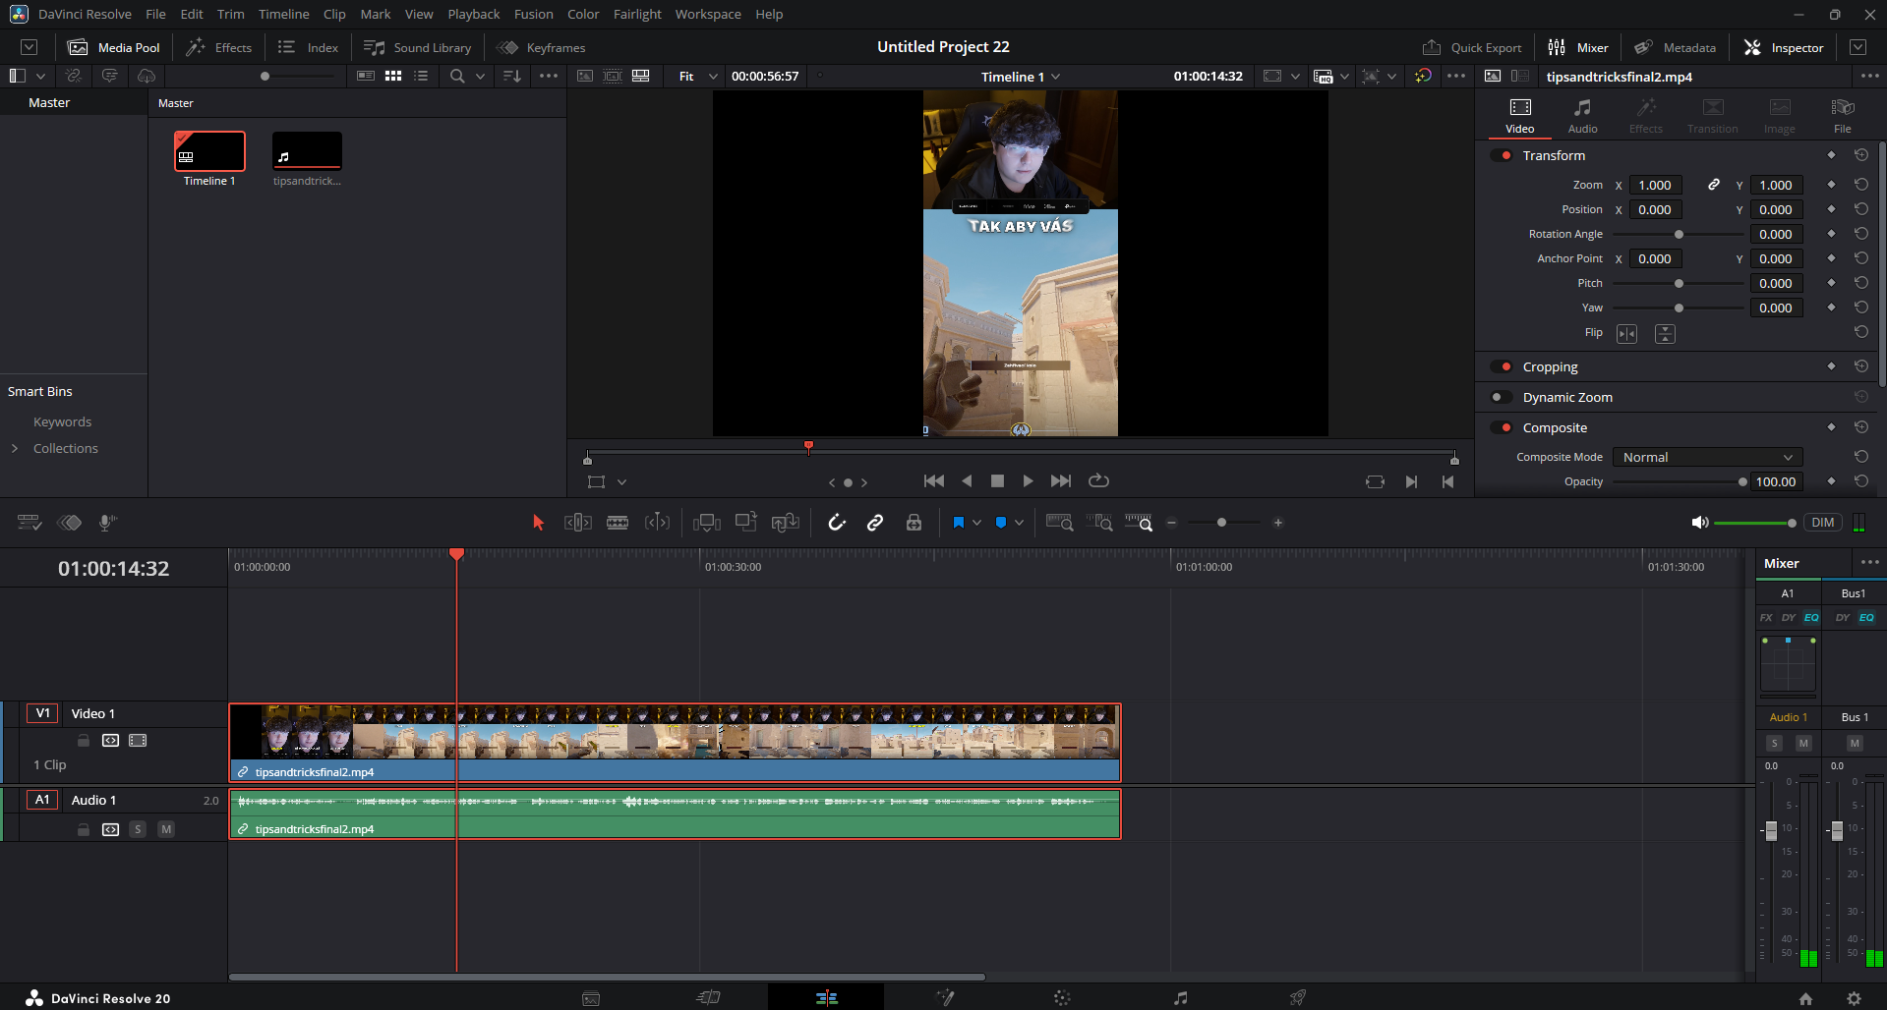Click the Overwrite Clip toolbar icon
The image size is (1887, 1010).
click(x=746, y=523)
